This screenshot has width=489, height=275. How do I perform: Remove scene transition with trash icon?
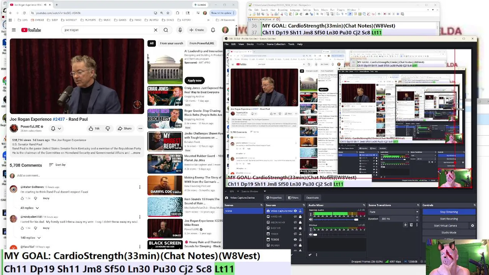coord(411,225)
